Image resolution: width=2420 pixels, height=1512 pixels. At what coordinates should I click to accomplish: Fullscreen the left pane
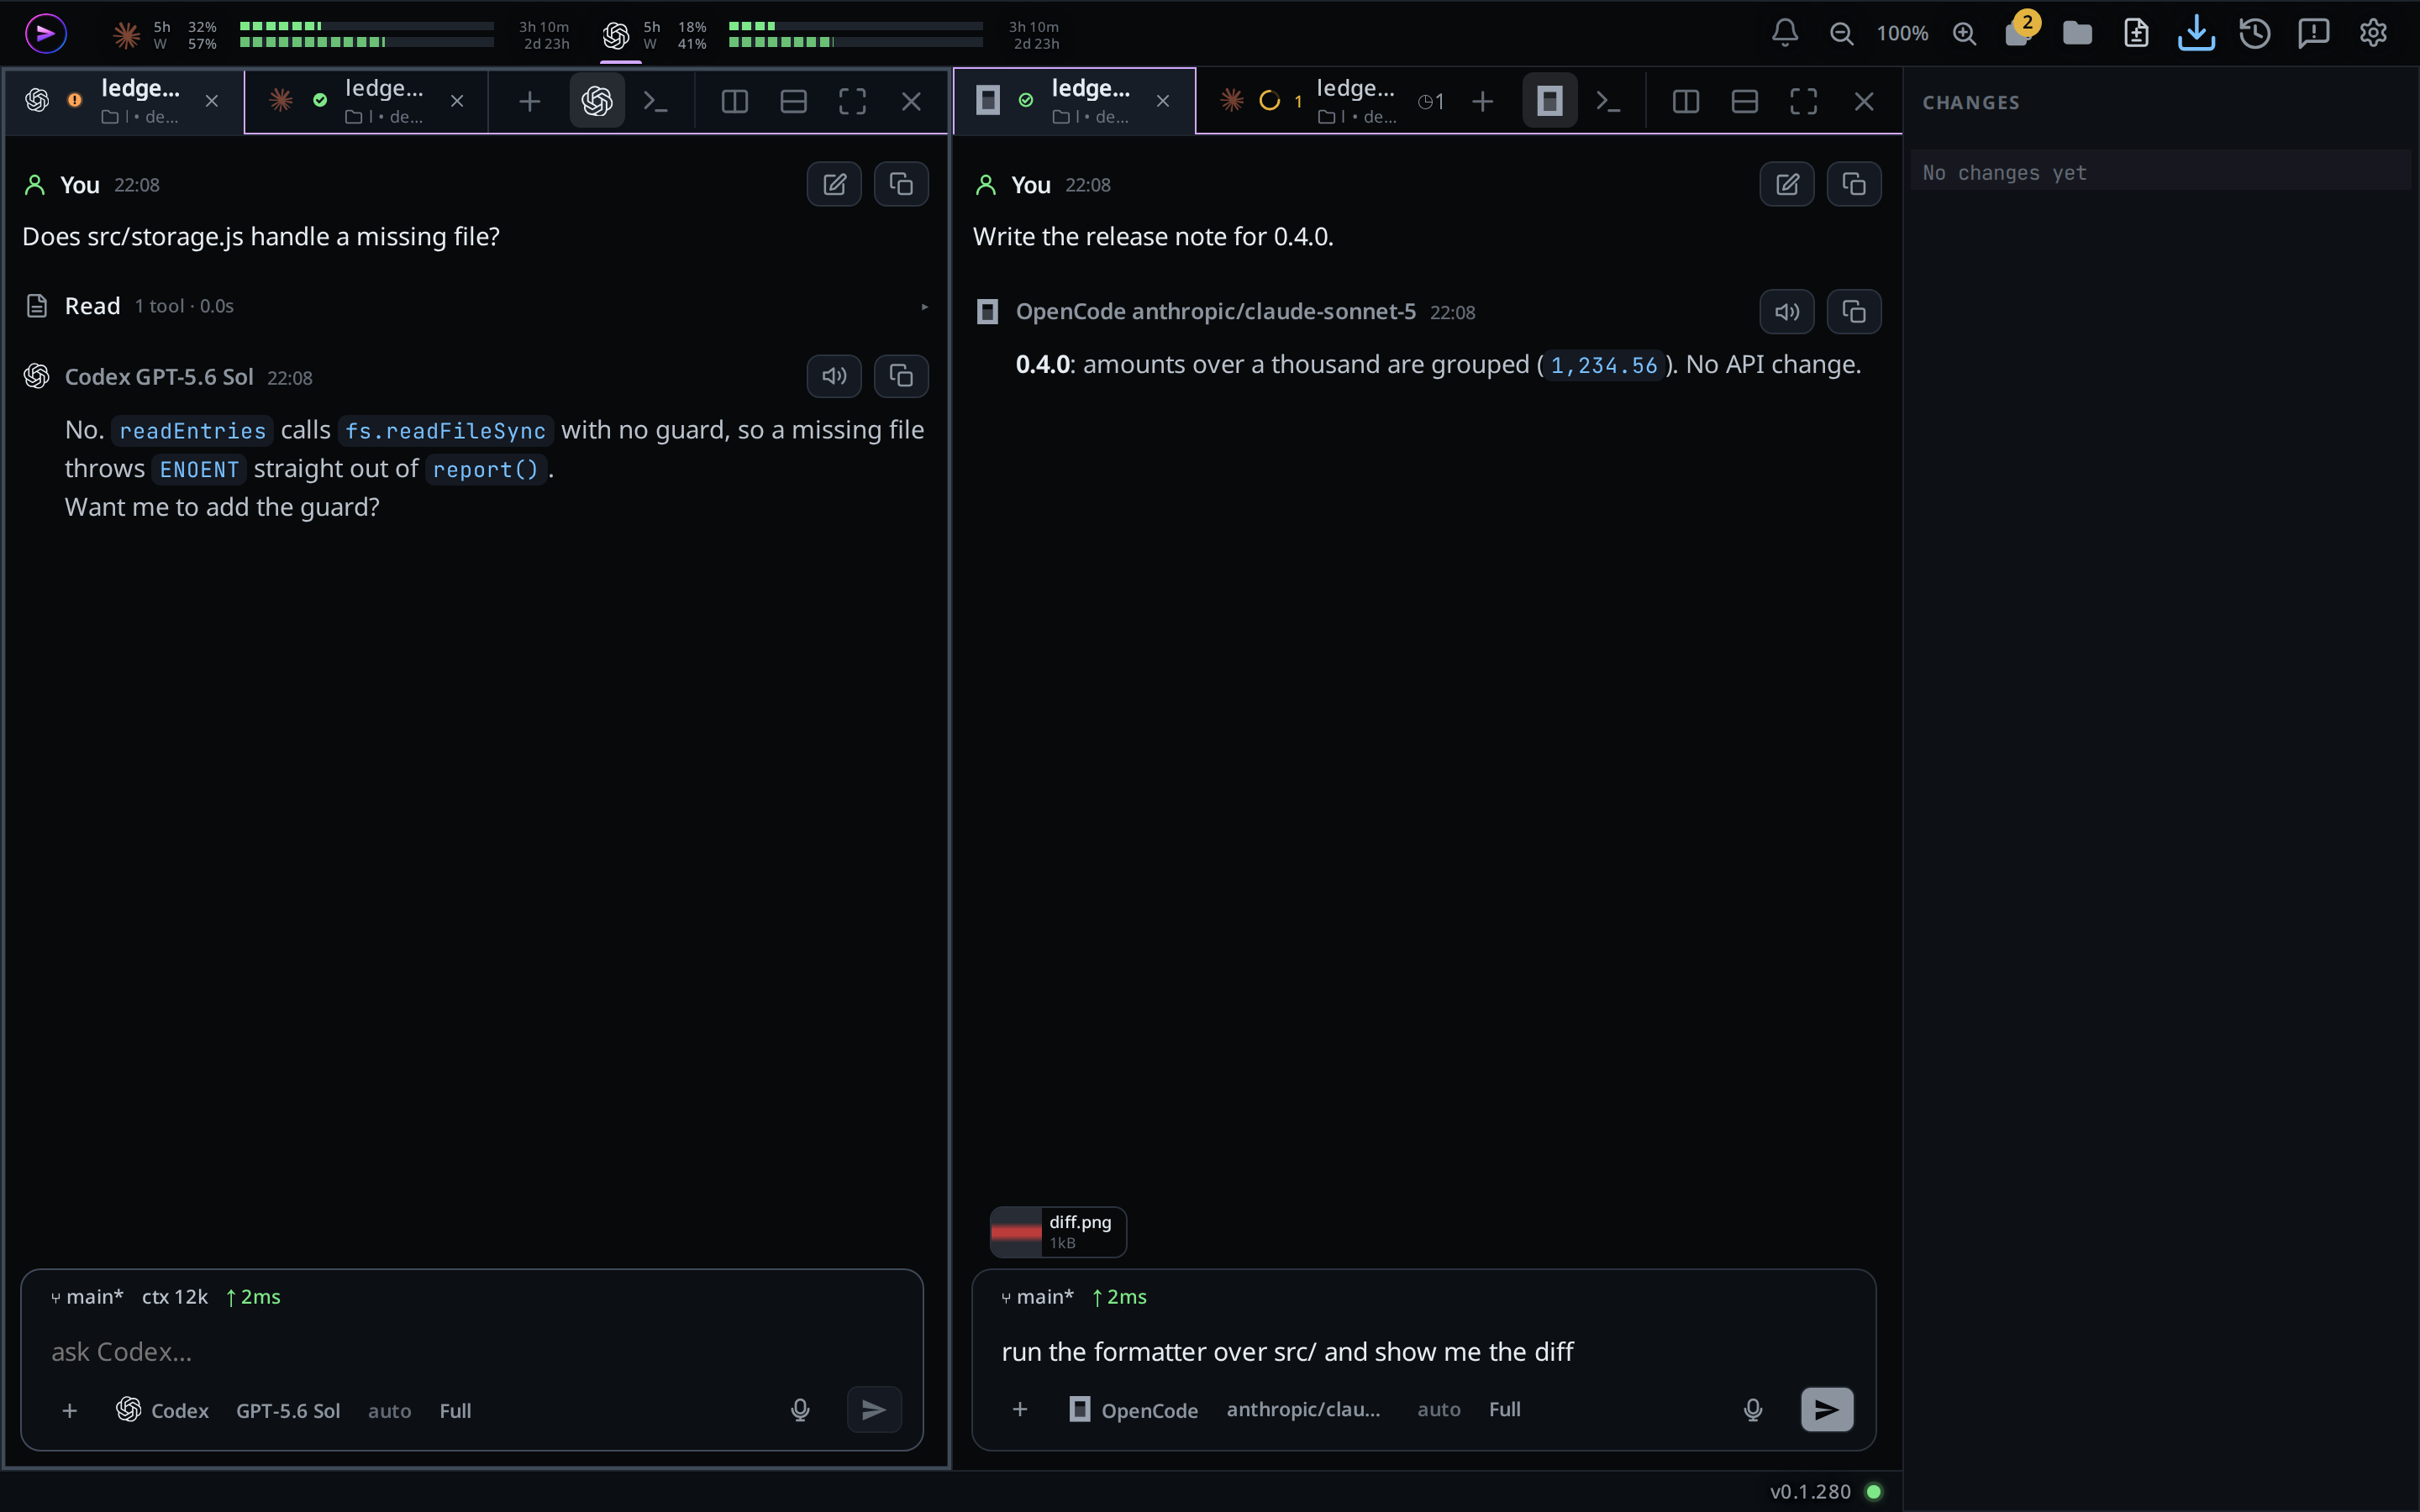(x=852, y=101)
